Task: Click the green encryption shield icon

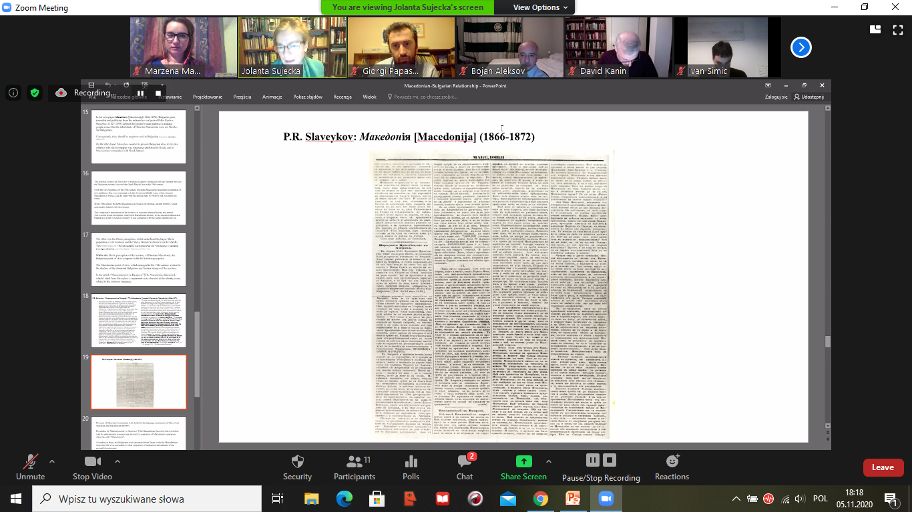Action: click(x=35, y=93)
